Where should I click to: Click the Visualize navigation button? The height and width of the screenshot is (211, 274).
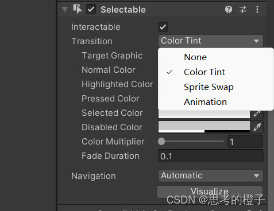[210, 192]
